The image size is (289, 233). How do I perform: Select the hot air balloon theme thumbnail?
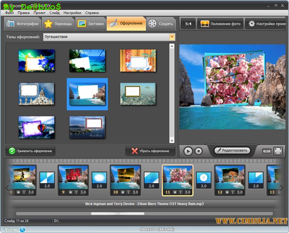coord(37,127)
